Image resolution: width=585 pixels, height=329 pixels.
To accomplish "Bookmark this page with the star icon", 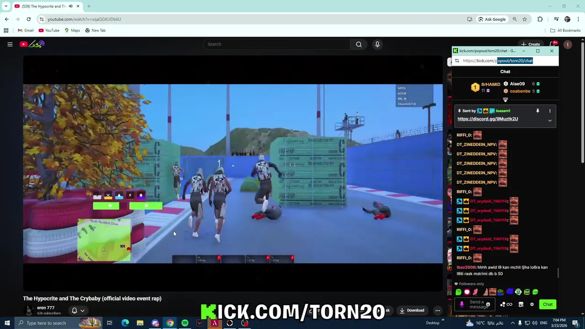I will [525, 19].
